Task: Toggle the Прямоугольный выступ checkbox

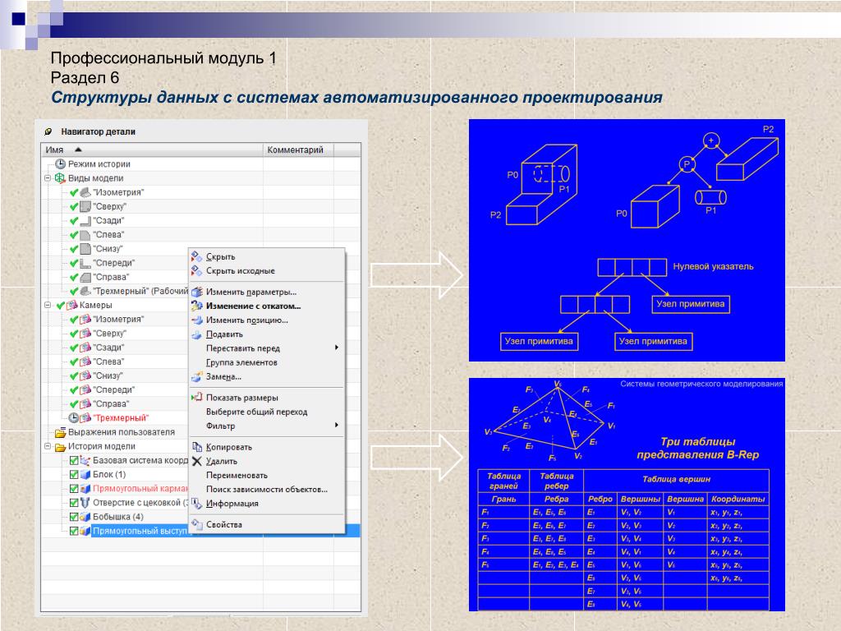Action: pyautogui.click(x=74, y=531)
